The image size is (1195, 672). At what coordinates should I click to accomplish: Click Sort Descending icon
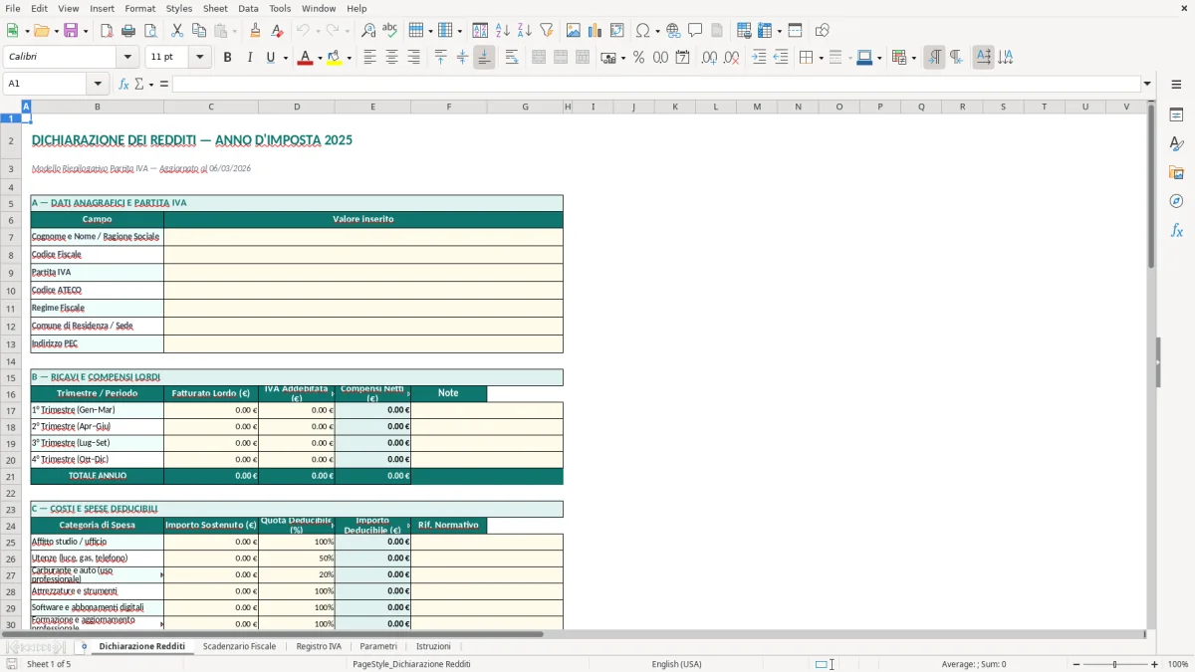point(525,31)
